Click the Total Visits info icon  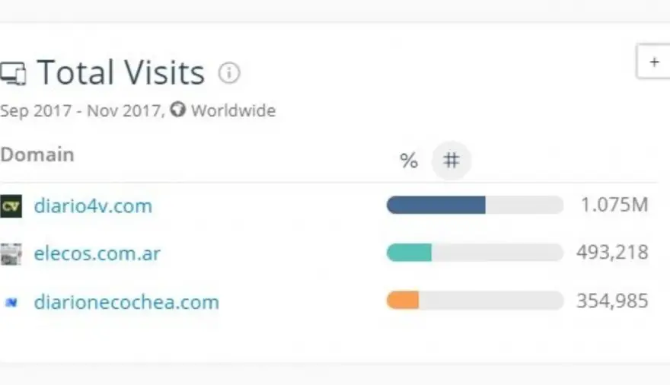click(229, 72)
